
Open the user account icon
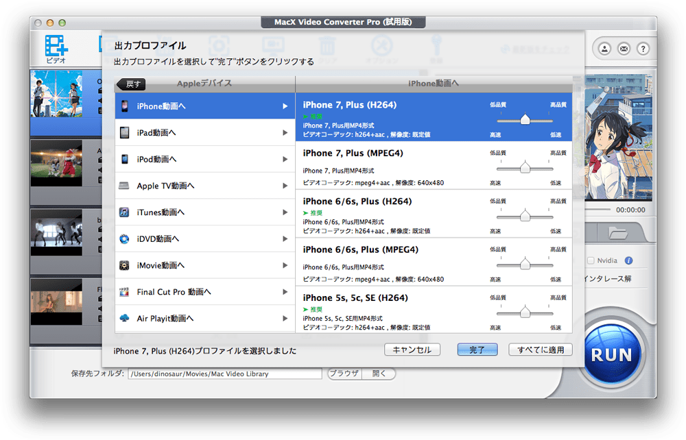604,49
